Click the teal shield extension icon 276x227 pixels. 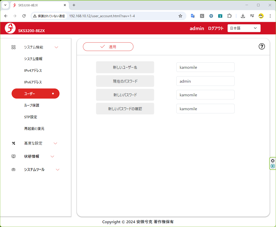click(x=220, y=16)
